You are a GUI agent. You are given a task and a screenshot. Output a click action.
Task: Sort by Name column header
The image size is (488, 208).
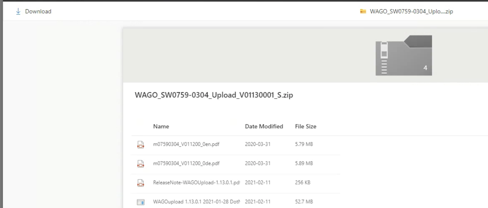click(161, 126)
